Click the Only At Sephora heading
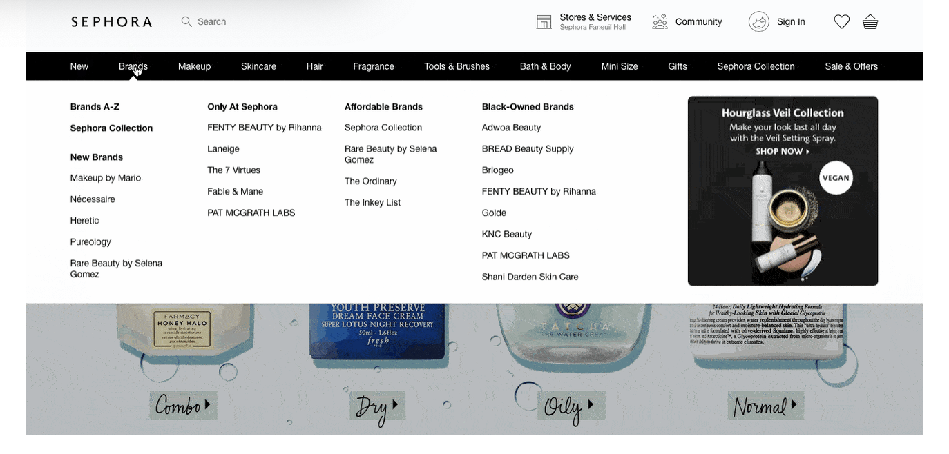 tap(242, 107)
